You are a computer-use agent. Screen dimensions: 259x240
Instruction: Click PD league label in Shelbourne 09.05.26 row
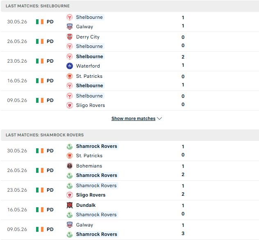pos(50,100)
